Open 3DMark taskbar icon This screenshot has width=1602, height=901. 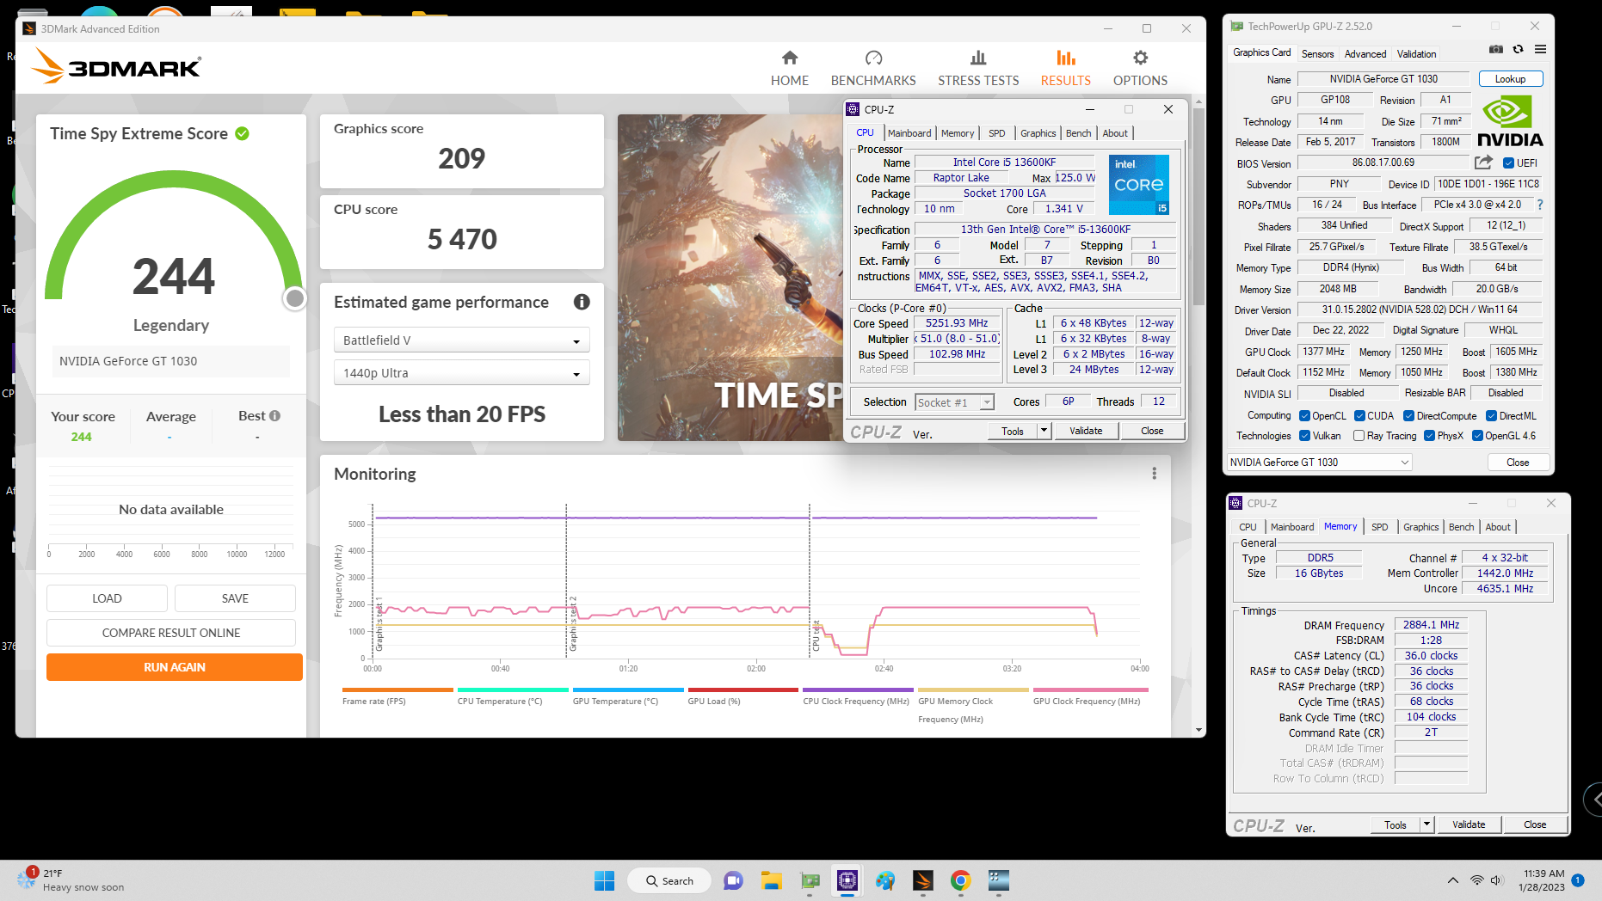pos(922,880)
